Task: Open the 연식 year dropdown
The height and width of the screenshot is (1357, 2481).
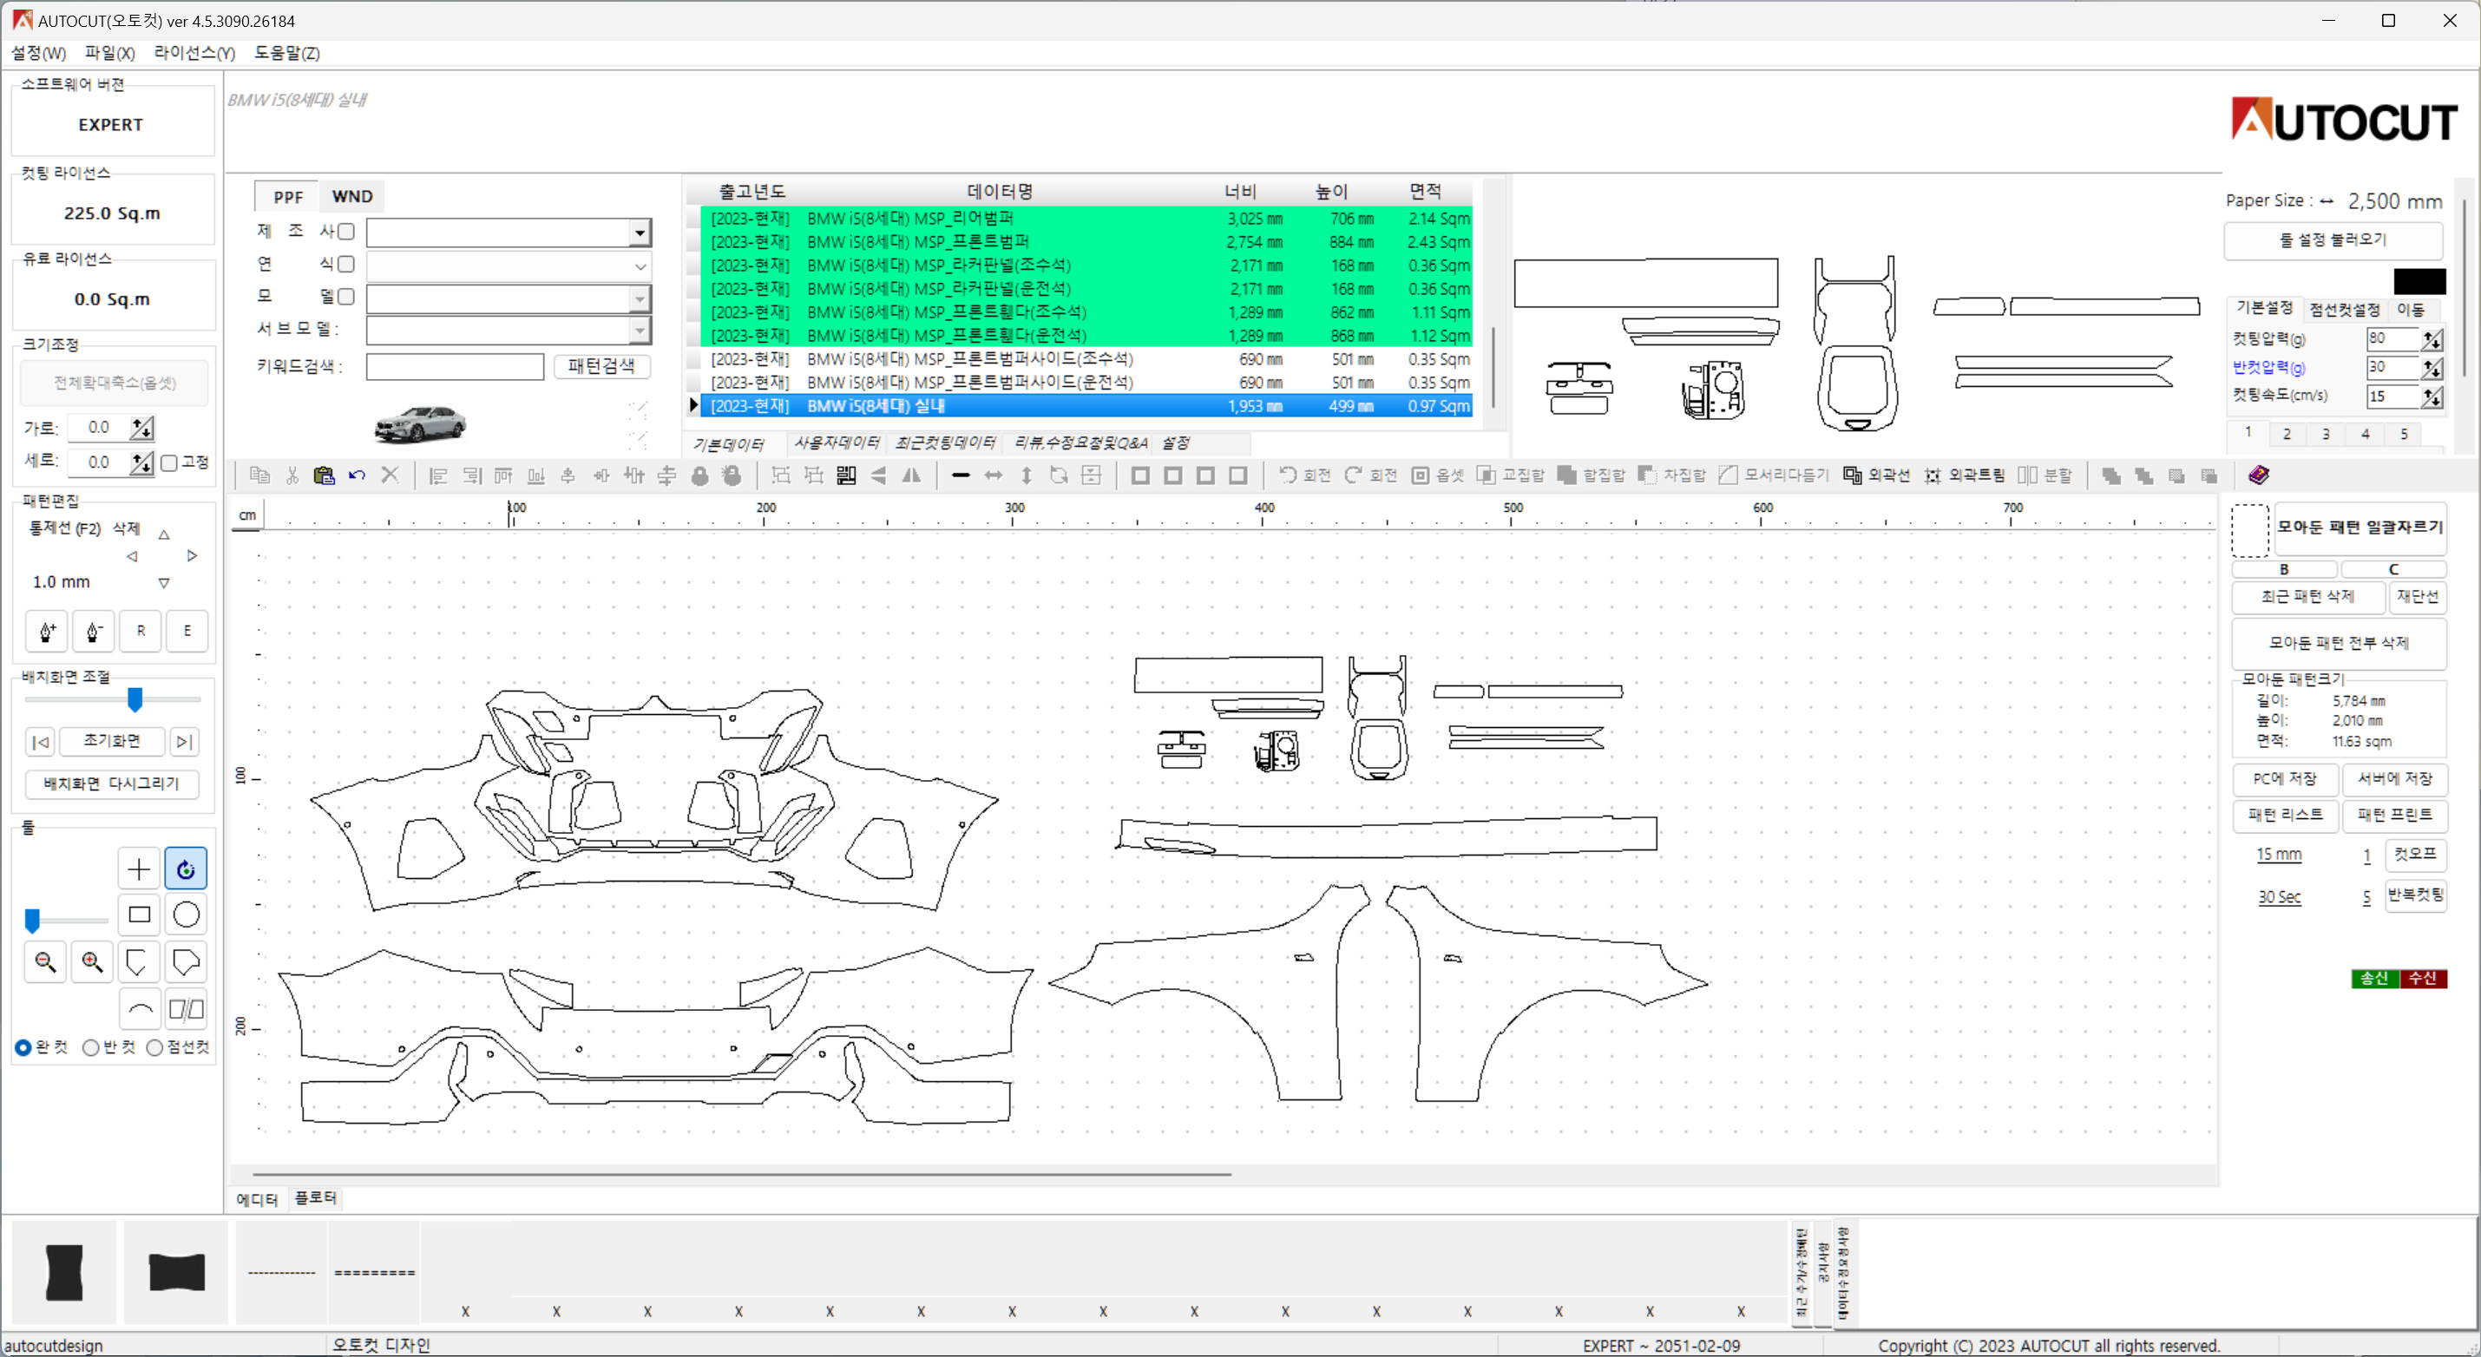Action: 640,265
